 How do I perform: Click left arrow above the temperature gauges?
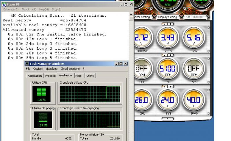tap(165, 87)
